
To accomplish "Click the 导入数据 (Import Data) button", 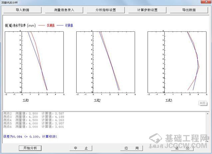I will point(23,10).
